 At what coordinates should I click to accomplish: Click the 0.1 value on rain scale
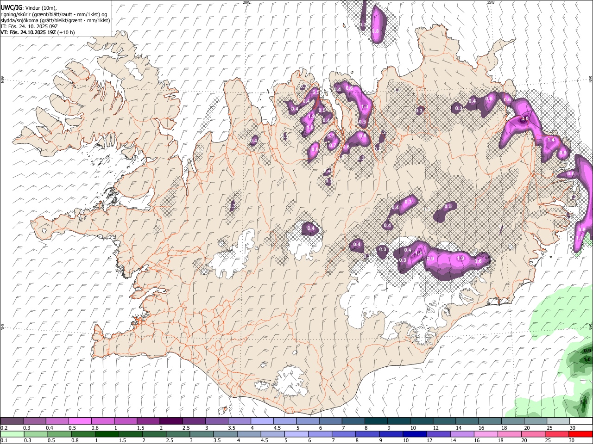click(4, 440)
